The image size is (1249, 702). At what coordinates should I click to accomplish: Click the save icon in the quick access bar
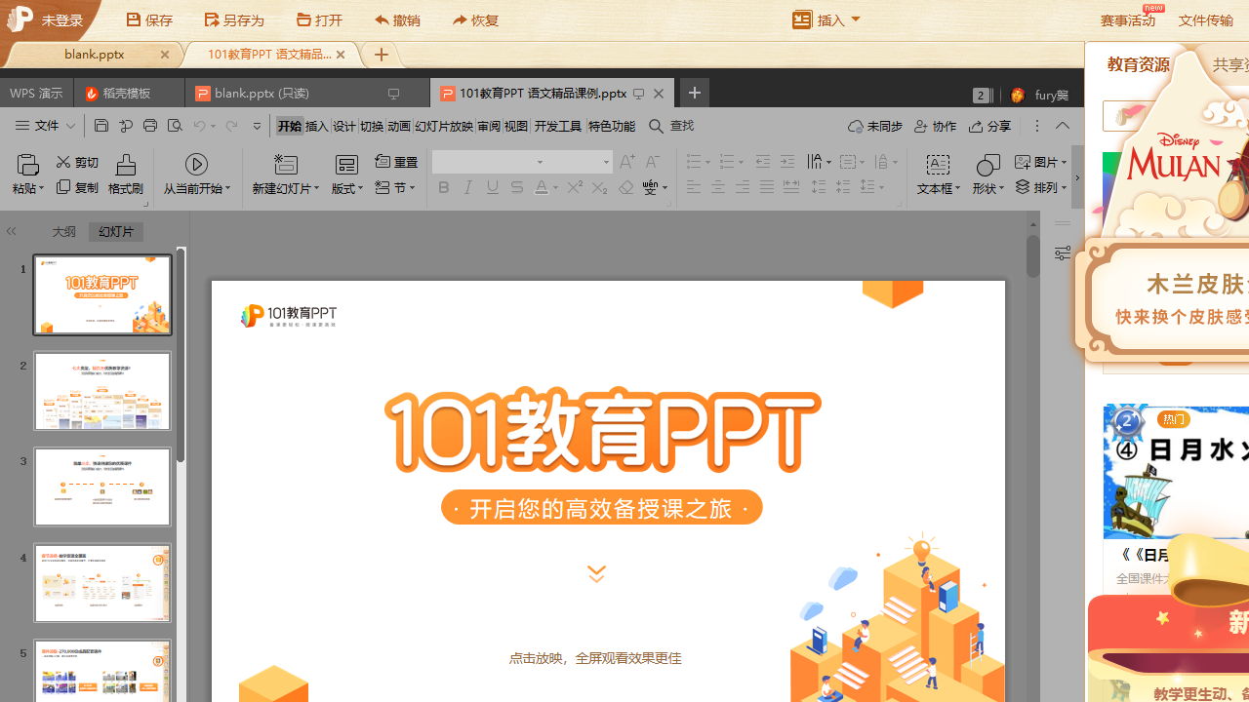coord(101,126)
